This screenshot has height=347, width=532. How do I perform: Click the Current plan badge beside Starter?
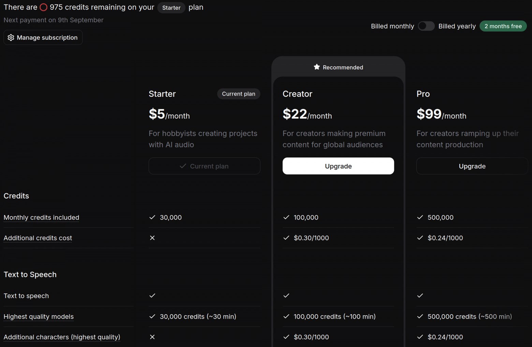point(238,94)
